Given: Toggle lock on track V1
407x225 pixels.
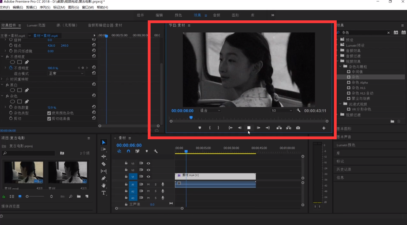Looking at the screenshot, I should tap(126, 176).
